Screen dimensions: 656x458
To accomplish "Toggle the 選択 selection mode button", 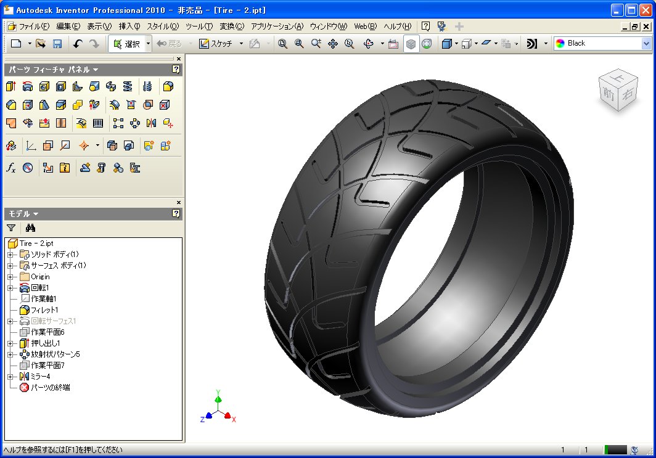I will coord(127,44).
